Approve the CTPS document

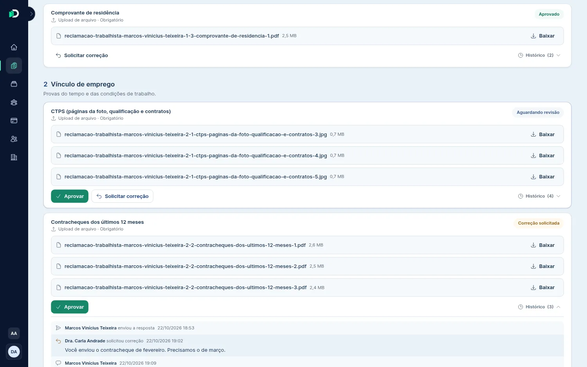click(x=70, y=196)
